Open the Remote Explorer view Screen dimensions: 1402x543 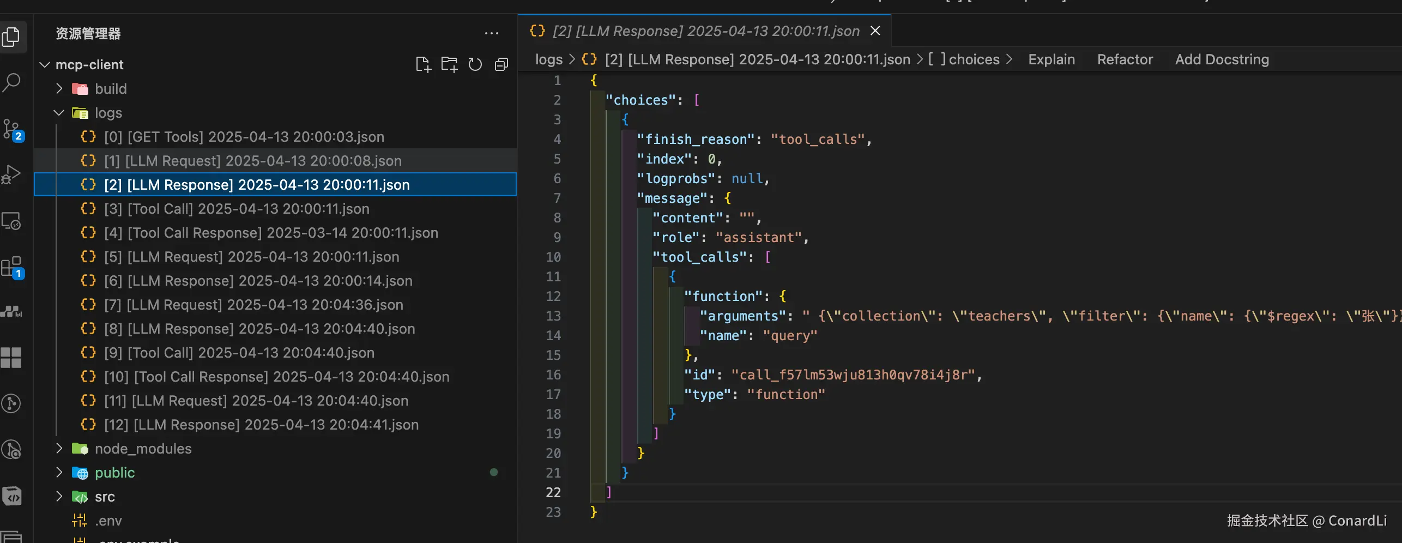[x=12, y=221]
